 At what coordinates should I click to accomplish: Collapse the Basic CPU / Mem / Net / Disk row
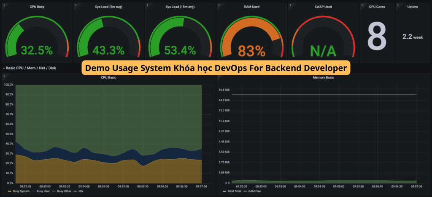click(30, 68)
